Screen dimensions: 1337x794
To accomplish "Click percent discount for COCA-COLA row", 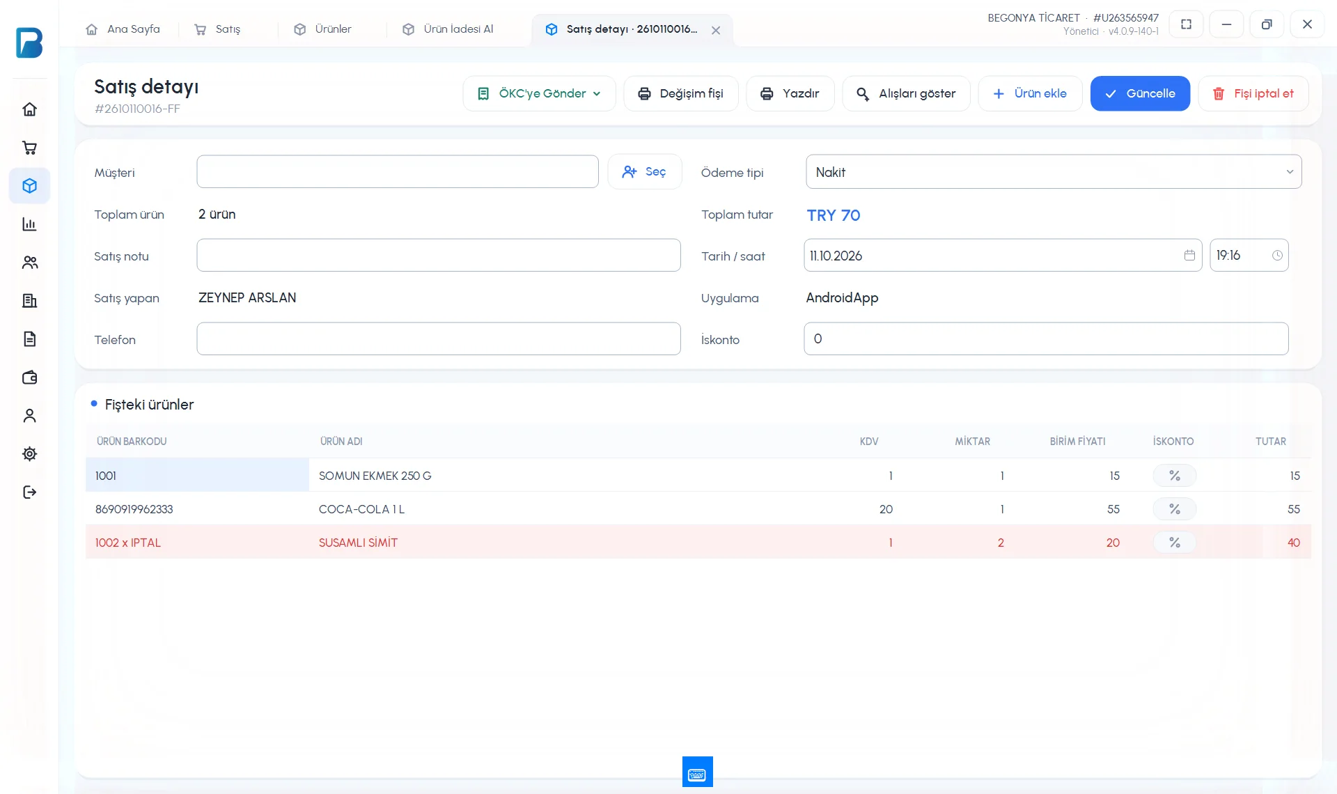I will (1174, 509).
